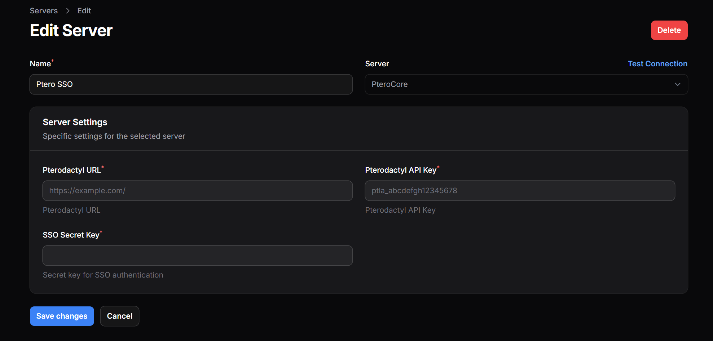The width and height of the screenshot is (713, 341).
Task: Click the Cancel button
Action: tap(119, 316)
